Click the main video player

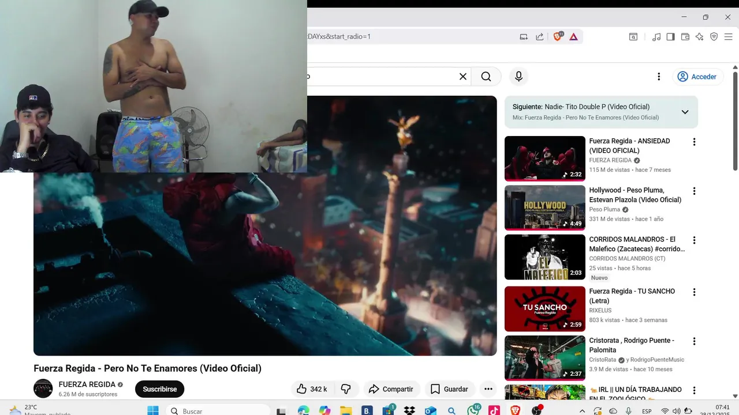265,225
